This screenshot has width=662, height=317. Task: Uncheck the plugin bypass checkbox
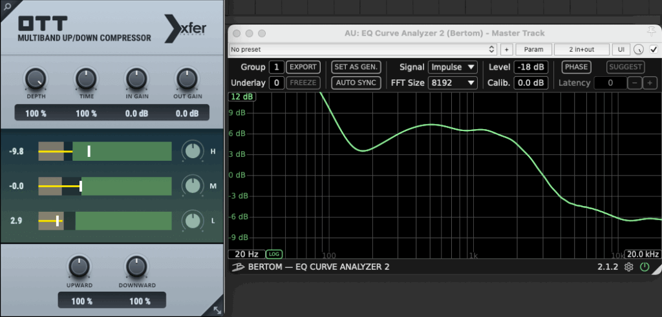tap(653, 50)
